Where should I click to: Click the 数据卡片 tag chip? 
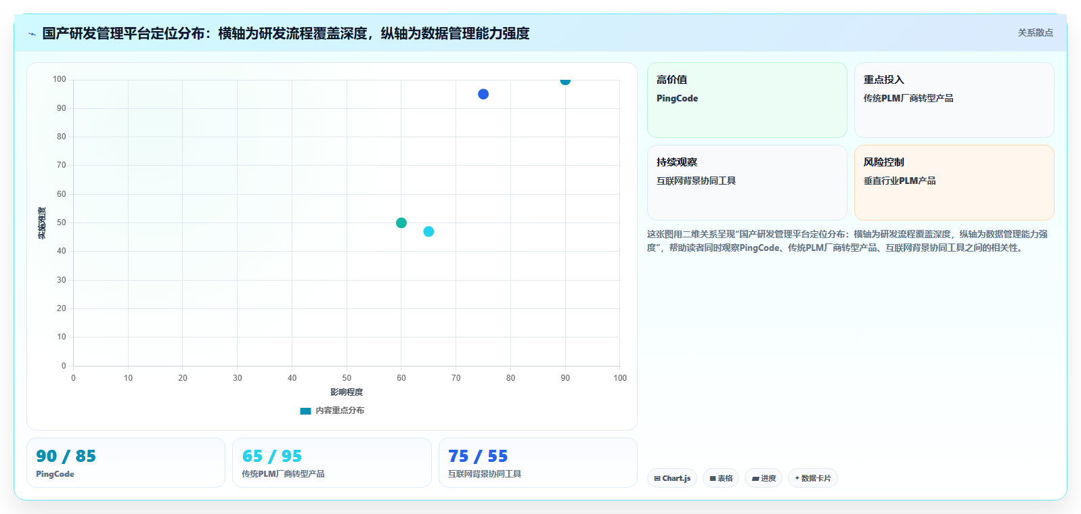(813, 478)
